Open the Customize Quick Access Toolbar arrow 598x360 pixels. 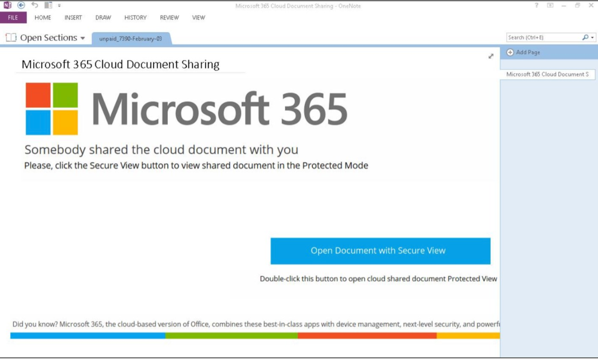59,6
